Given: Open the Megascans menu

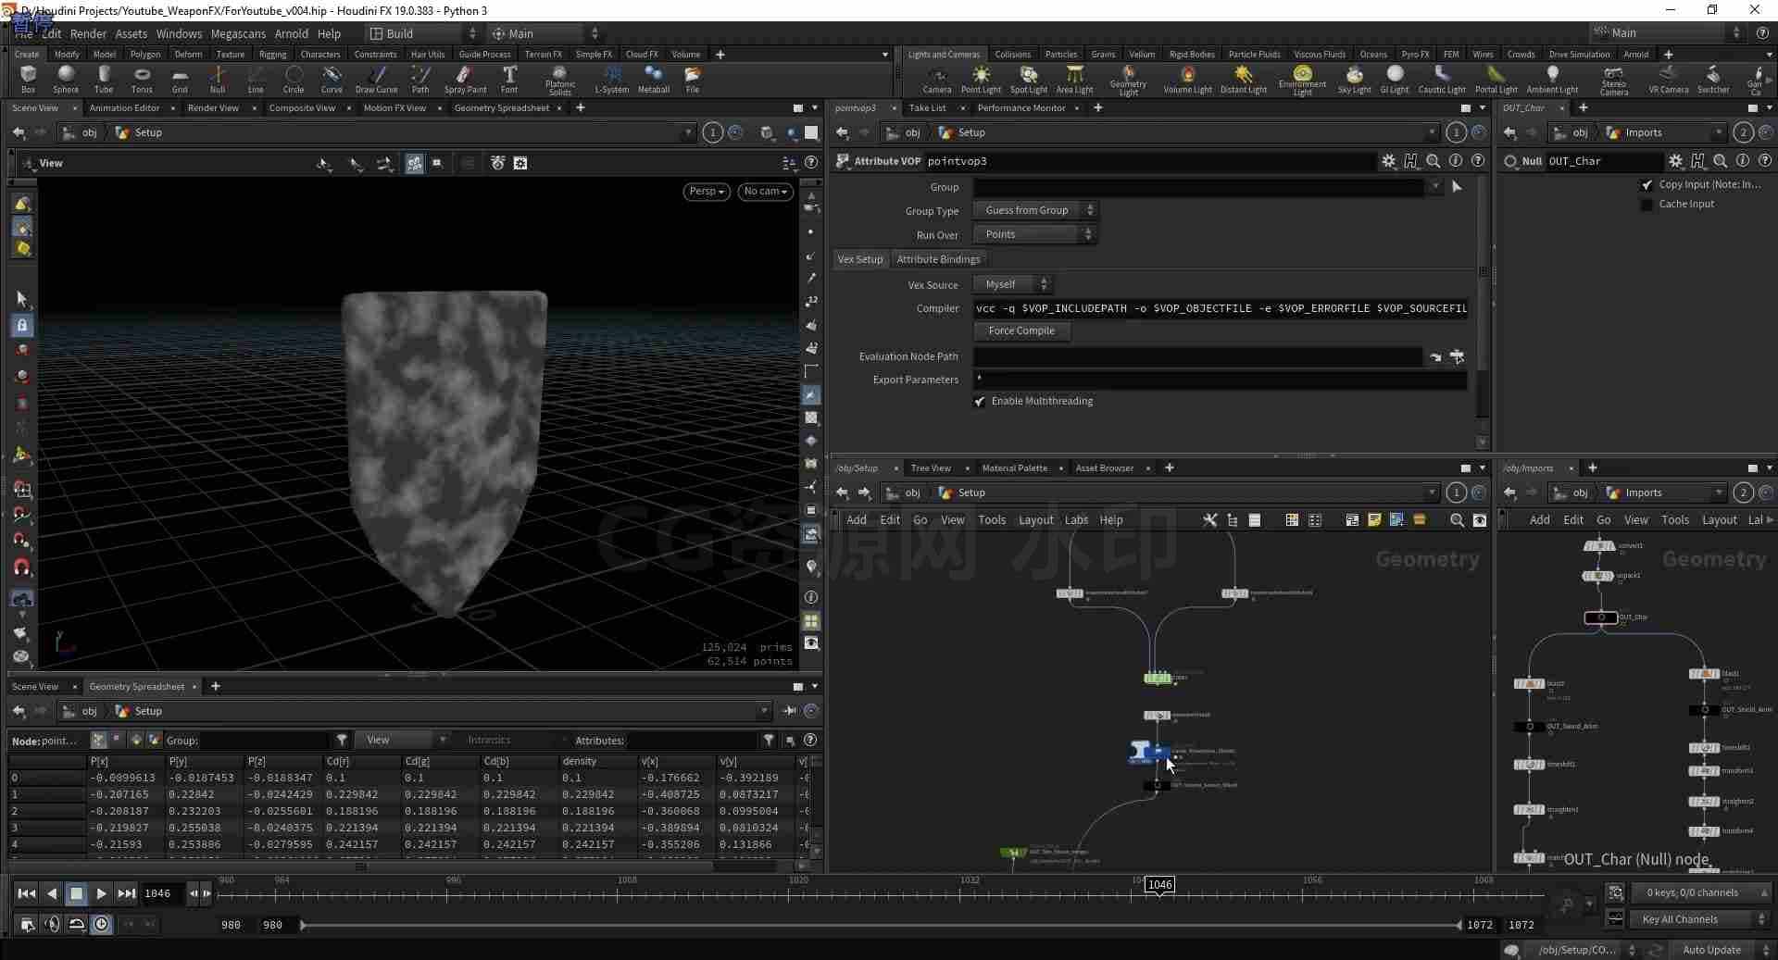Looking at the screenshot, I should 238,33.
